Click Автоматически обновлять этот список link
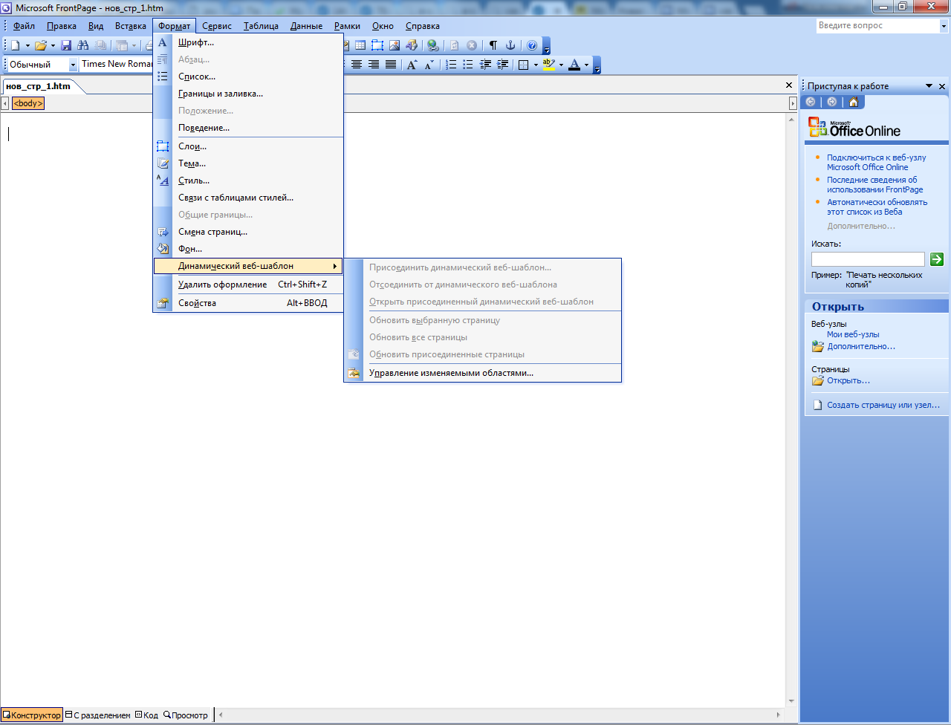The width and height of the screenshot is (951, 725). [x=877, y=207]
